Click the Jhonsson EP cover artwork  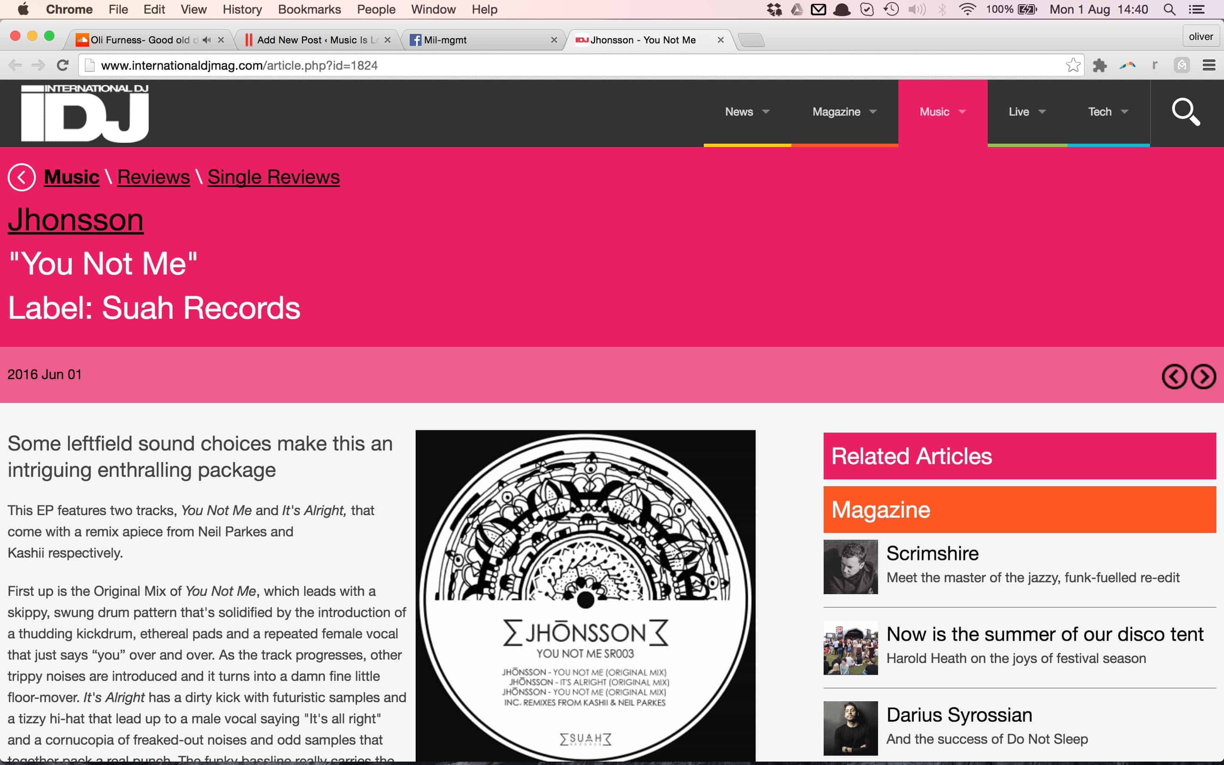[585, 595]
